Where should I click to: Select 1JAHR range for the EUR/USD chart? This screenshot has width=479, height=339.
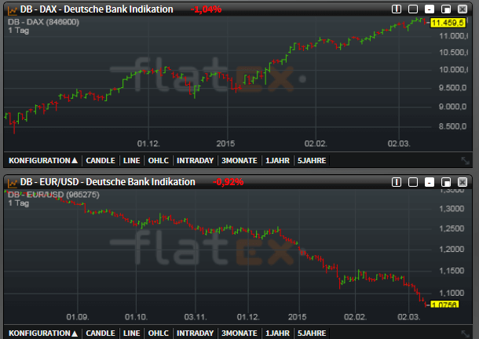click(x=277, y=334)
